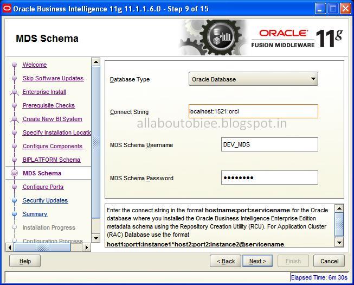The image size is (354, 285).
Task: Click the Create New BI System node icon
Action: (15, 119)
